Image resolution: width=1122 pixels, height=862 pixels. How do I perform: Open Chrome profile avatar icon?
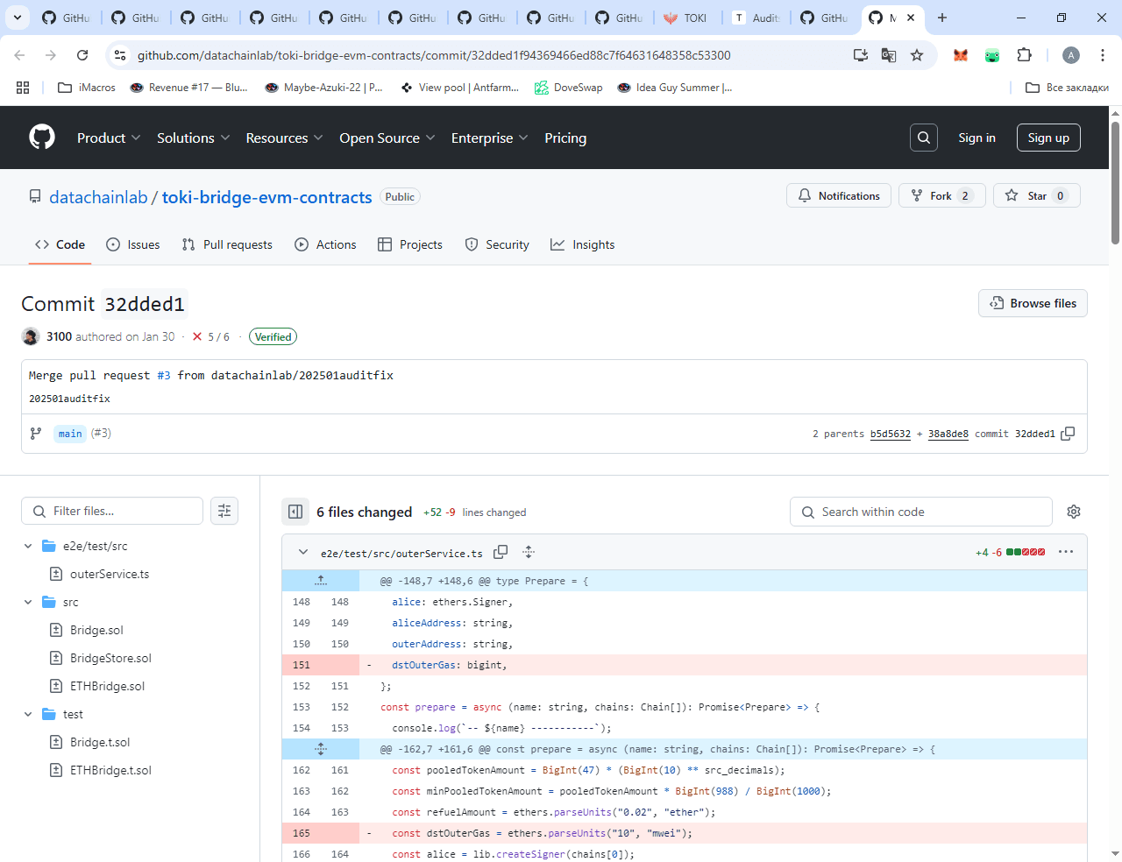point(1071,55)
